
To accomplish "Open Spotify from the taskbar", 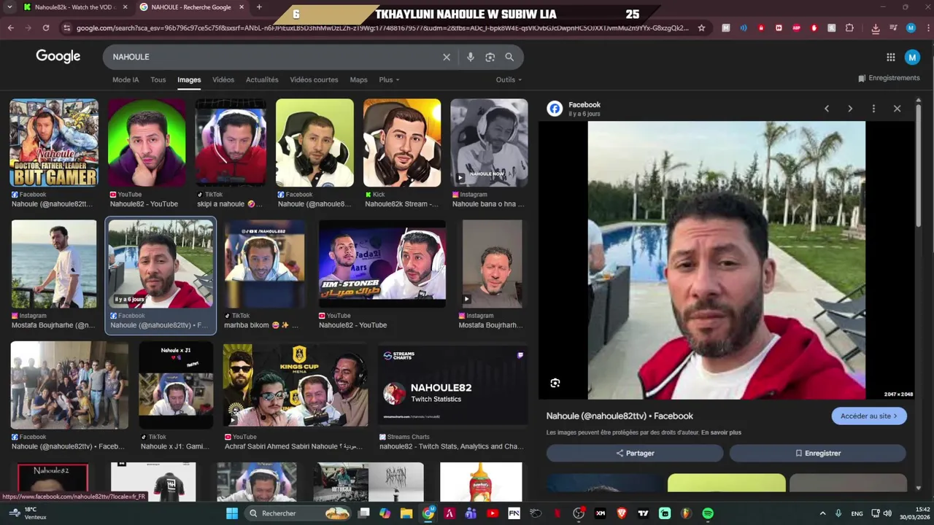I will click(708, 513).
